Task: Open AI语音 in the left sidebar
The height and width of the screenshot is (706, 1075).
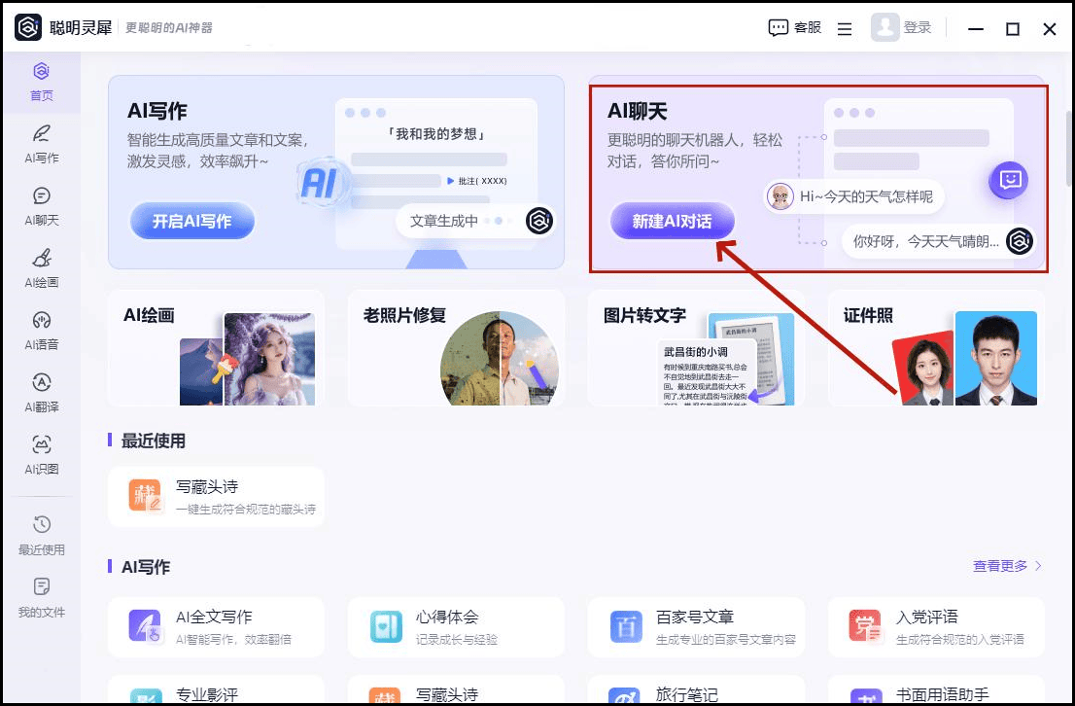Action: (41, 332)
